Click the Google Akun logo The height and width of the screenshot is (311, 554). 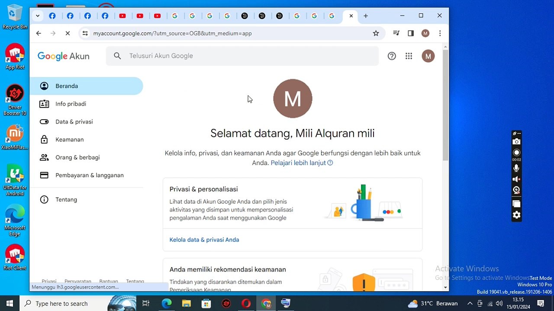(64, 56)
